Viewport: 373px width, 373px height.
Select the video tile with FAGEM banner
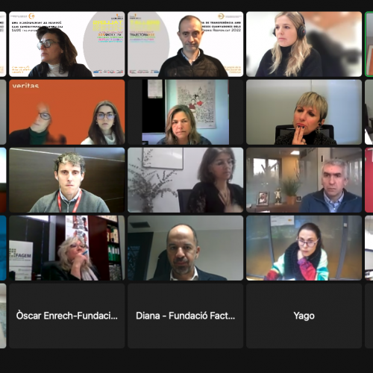click(x=67, y=248)
